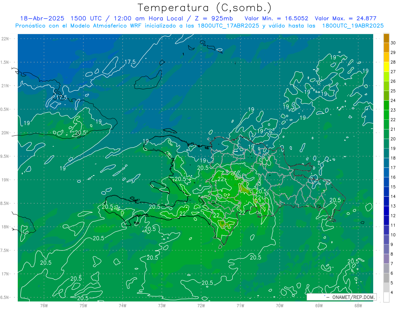
Task: Click 'Valor Max. = 24.877' text
Action: pyautogui.click(x=346, y=18)
